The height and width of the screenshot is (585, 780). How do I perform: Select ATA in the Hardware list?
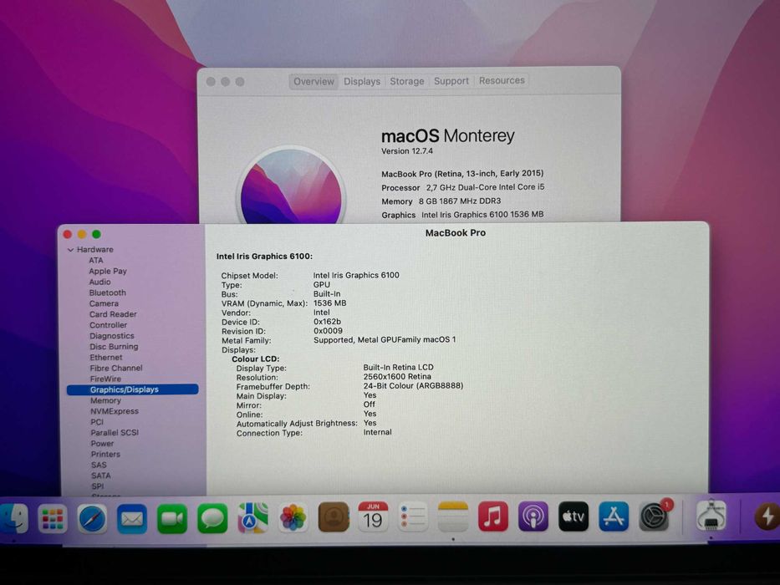96,260
